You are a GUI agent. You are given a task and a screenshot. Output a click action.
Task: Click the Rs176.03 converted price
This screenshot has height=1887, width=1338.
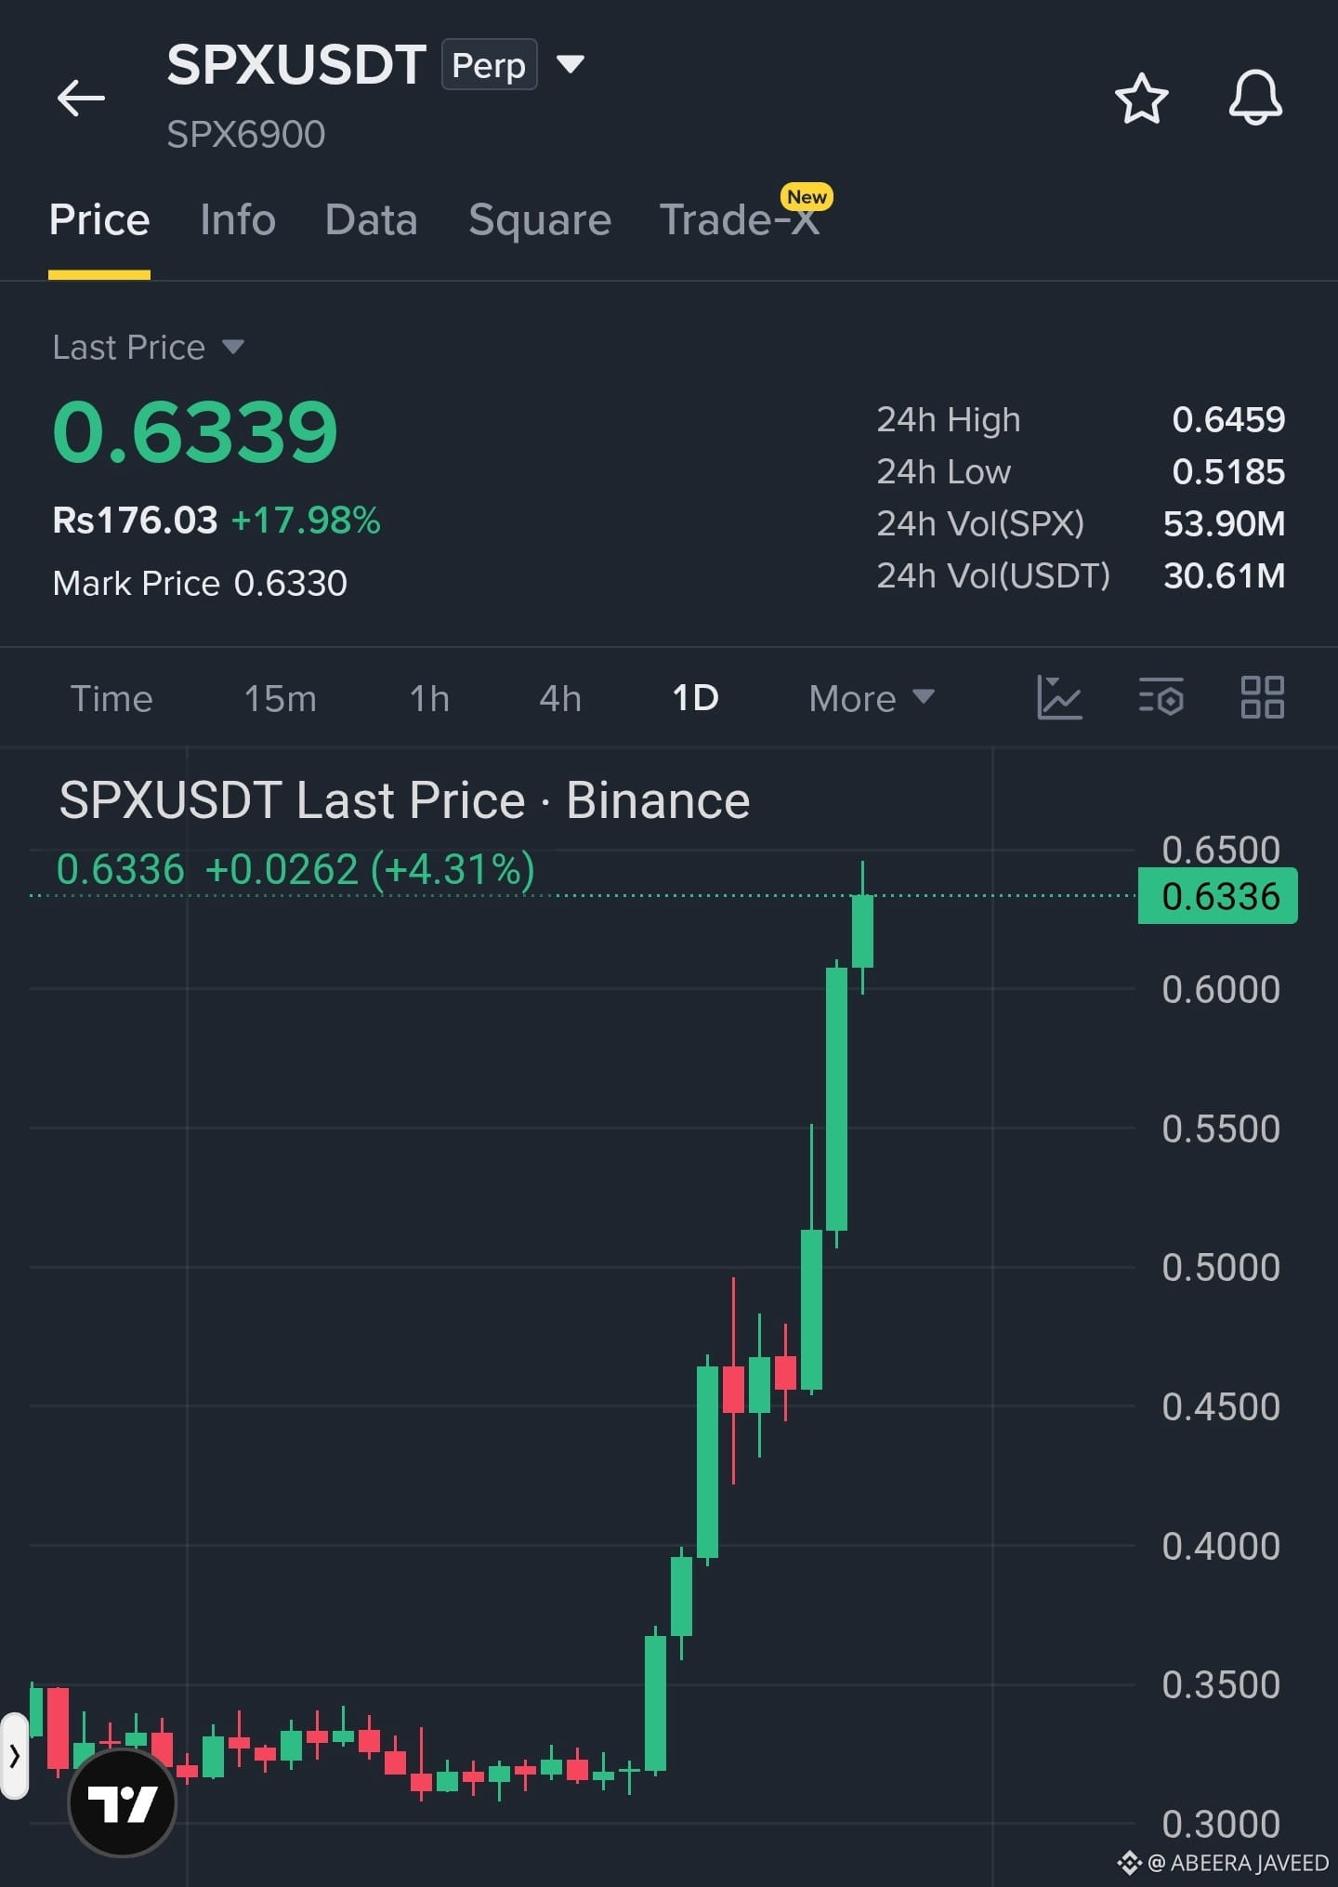[x=135, y=521]
